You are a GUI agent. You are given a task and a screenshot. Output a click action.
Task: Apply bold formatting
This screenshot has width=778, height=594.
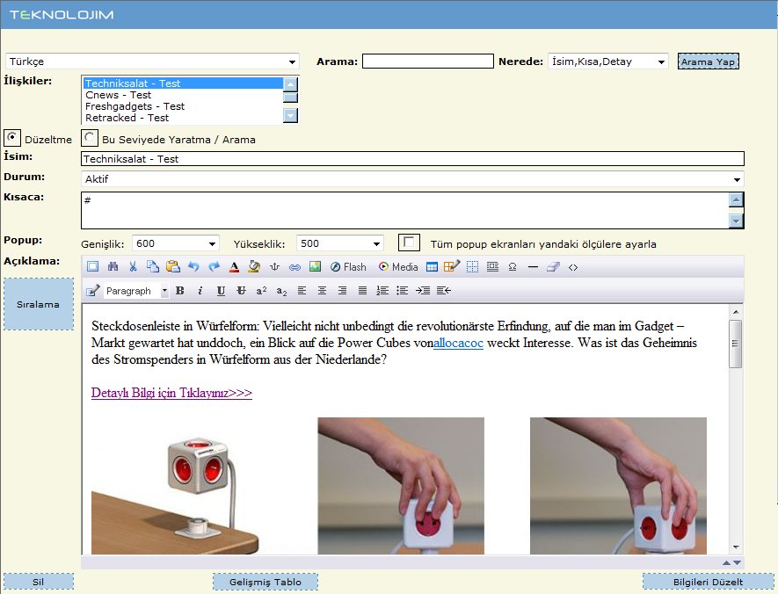(x=180, y=291)
